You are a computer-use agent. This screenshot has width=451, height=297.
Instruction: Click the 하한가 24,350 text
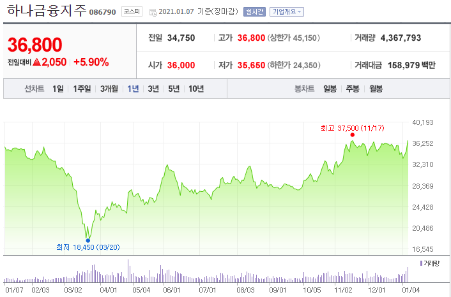294,65
